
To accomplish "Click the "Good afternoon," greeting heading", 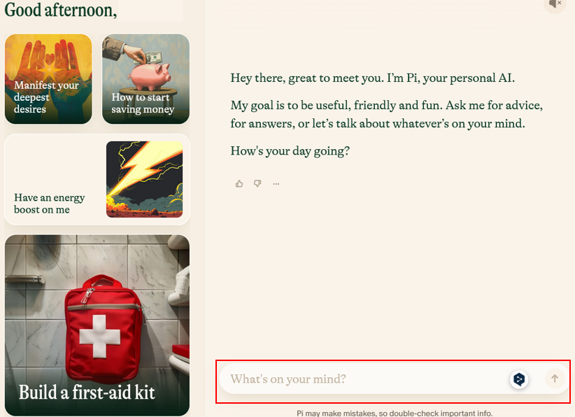I will 60,10.
